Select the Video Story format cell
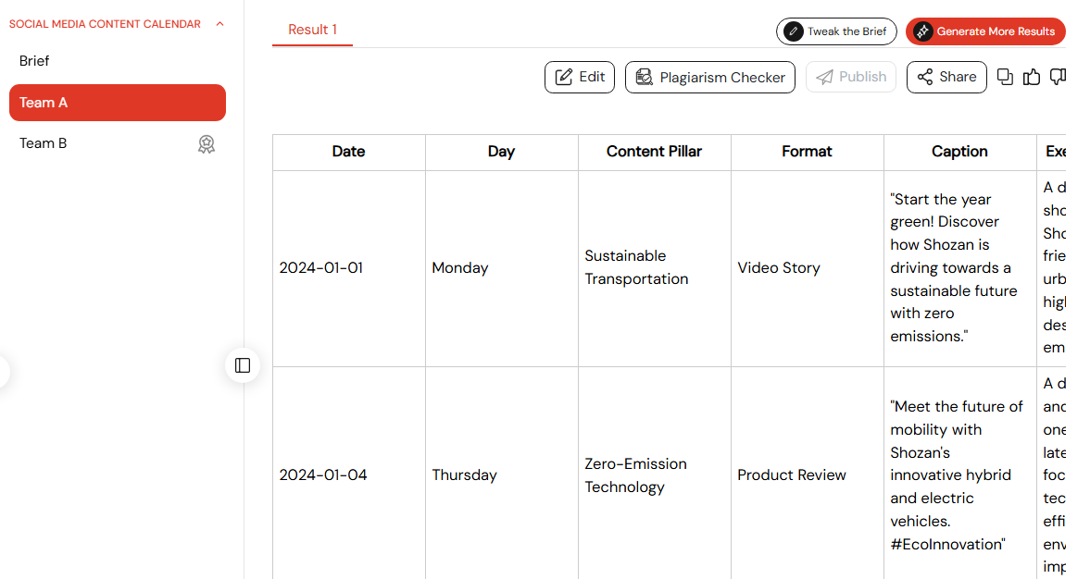 807,268
